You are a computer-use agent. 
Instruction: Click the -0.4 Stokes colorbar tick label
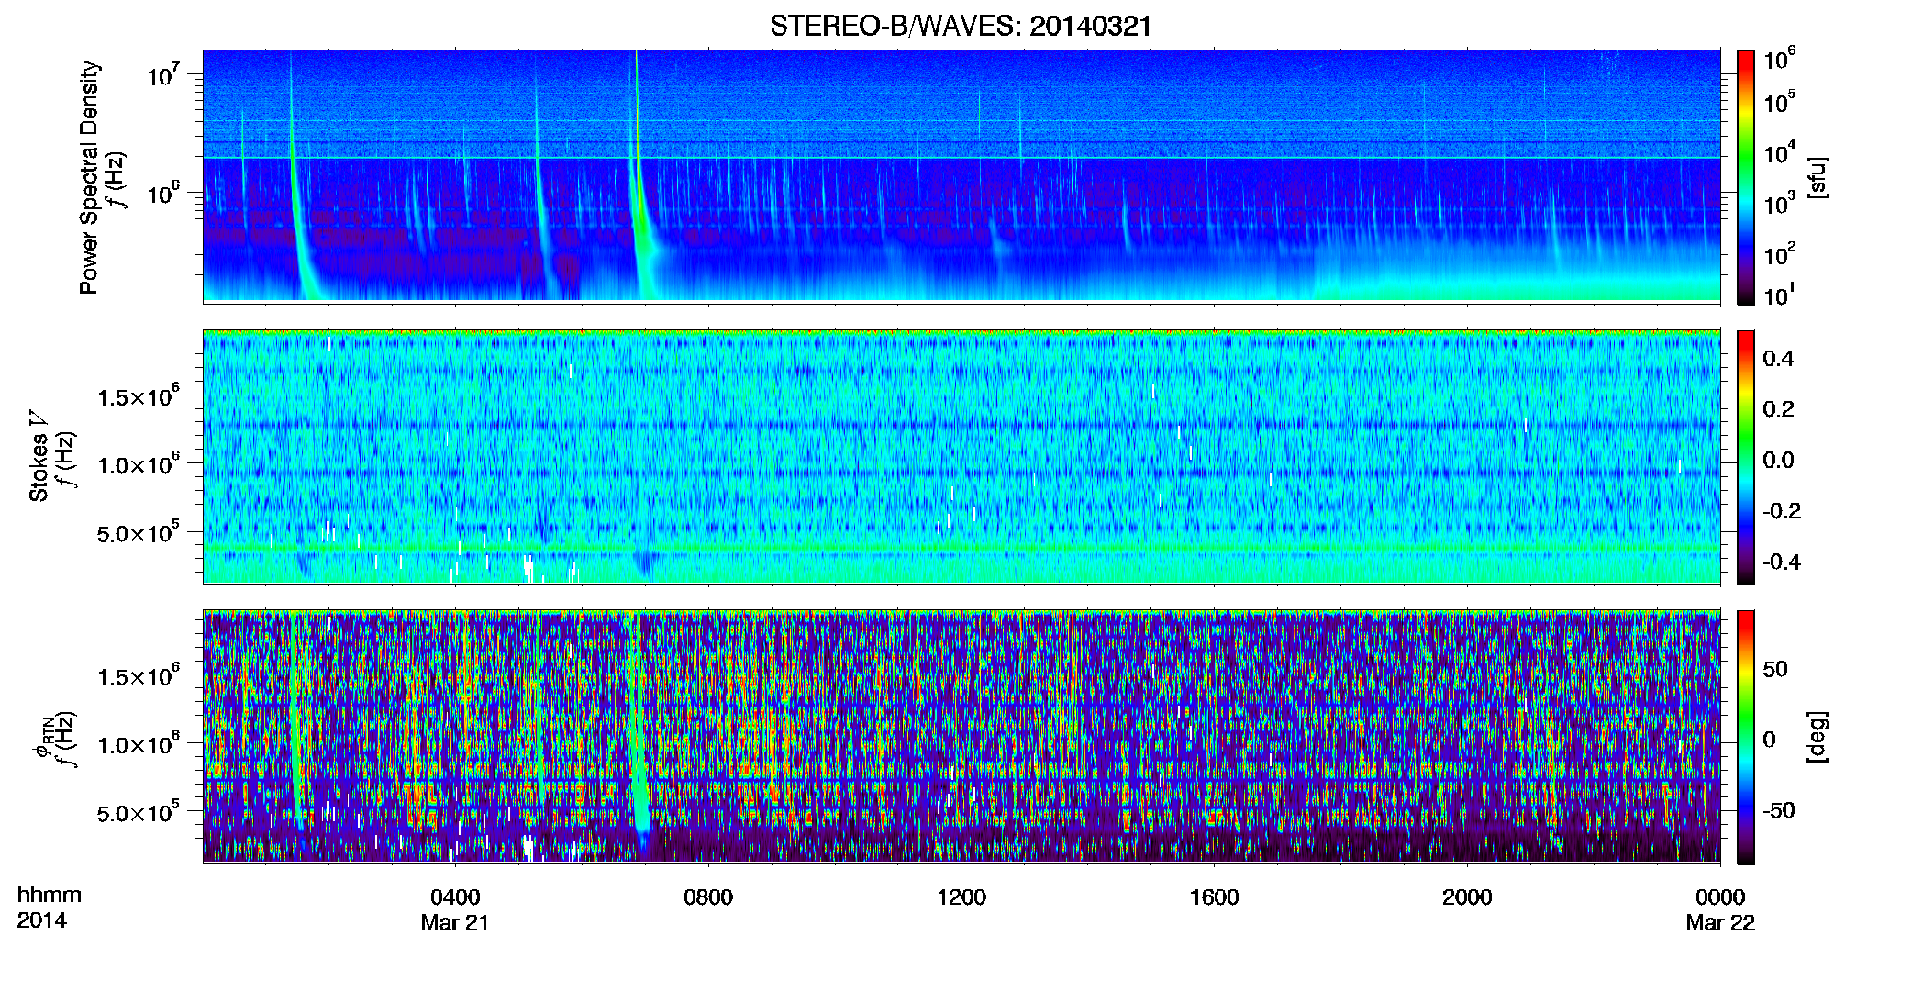coord(1783,562)
